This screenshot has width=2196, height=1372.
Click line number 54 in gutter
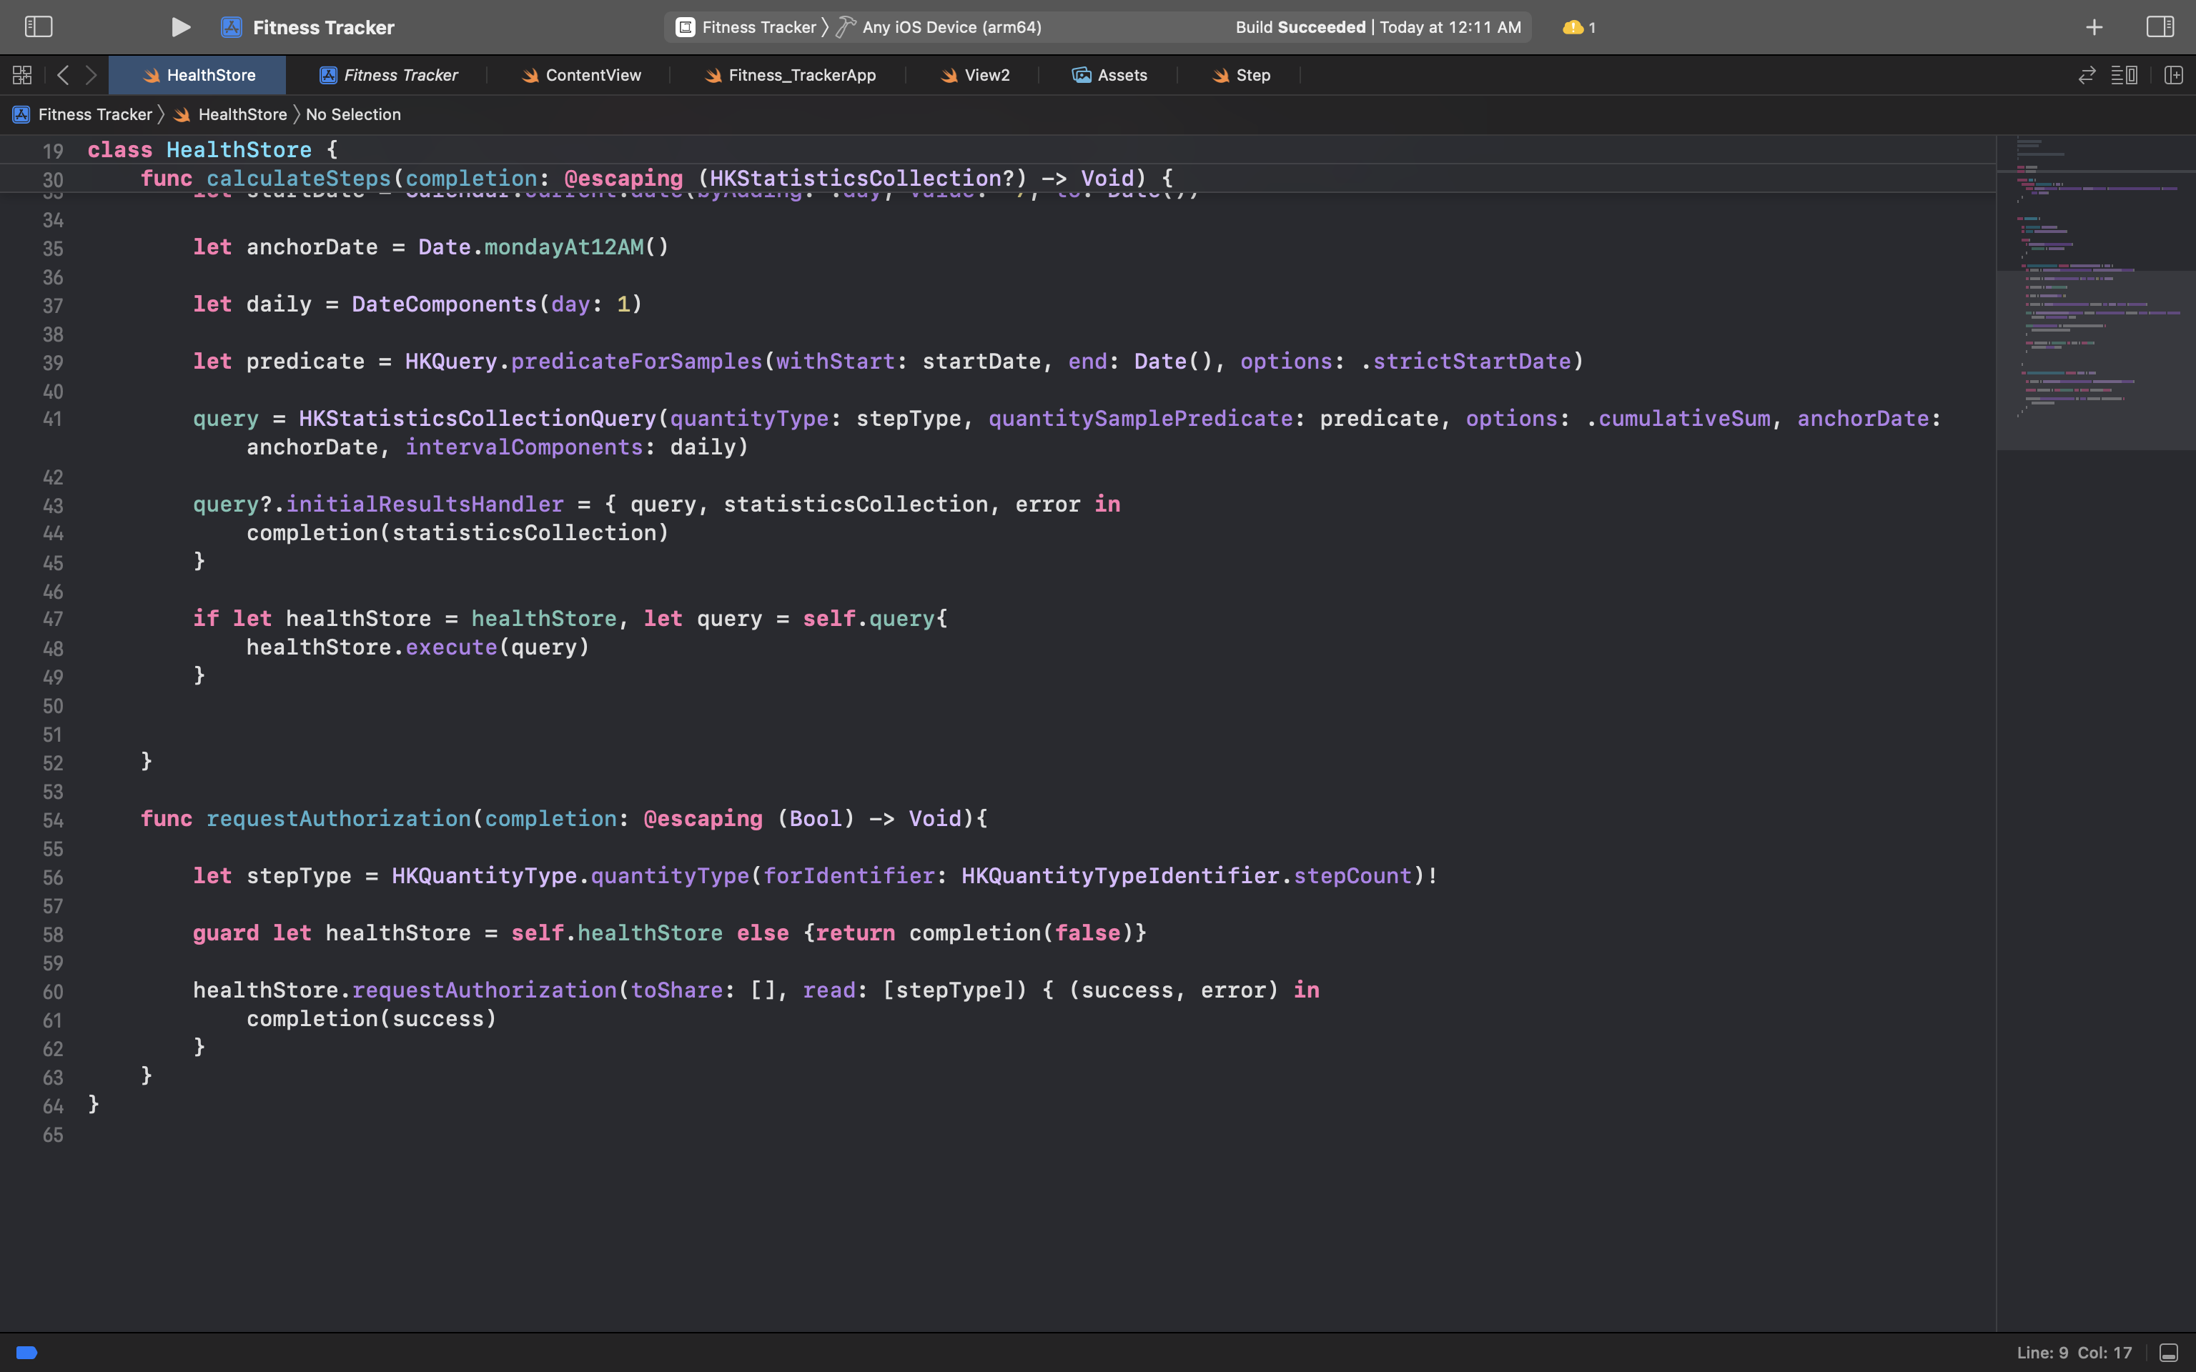(x=53, y=820)
